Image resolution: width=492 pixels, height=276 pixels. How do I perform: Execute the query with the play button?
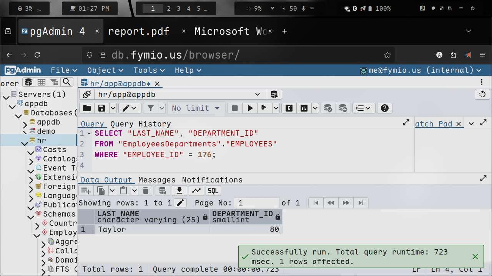click(250, 108)
